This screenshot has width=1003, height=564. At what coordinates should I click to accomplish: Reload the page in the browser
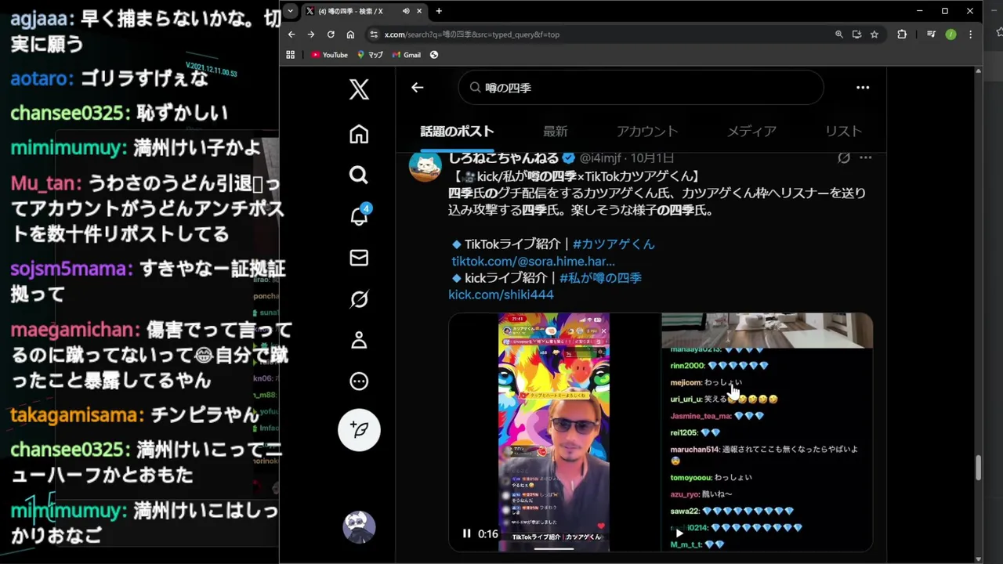[x=331, y=34]
